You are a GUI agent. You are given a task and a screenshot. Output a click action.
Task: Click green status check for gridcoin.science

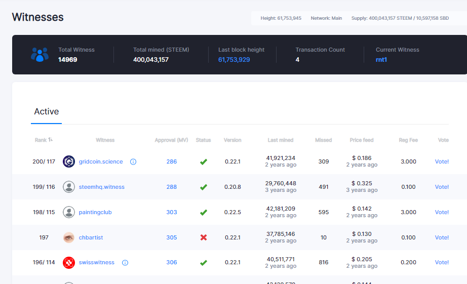pos(204,161)
